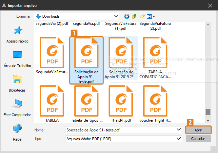Click the Abrir button

(x=198, y=130)
